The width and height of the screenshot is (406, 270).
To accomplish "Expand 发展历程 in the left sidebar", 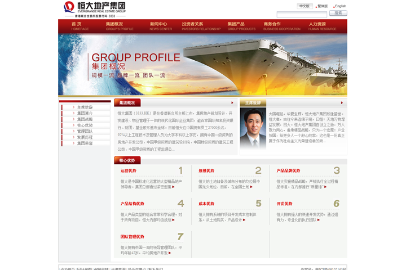I will pyautogui.click(x=85, y=137).
